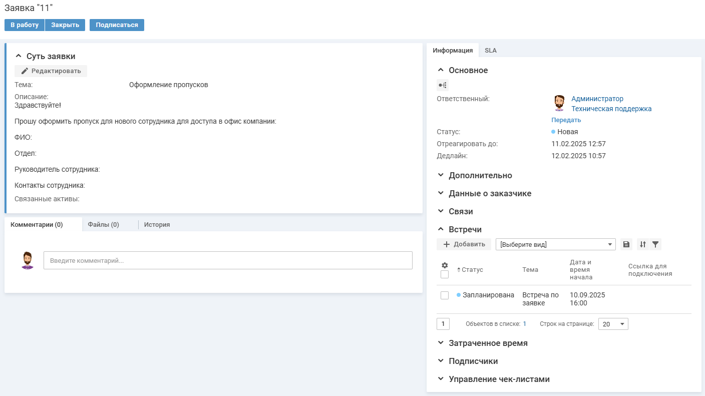Open the filter funnel icon in Встречи
Viewport: 705px width, 396px height.
(655, 244)
